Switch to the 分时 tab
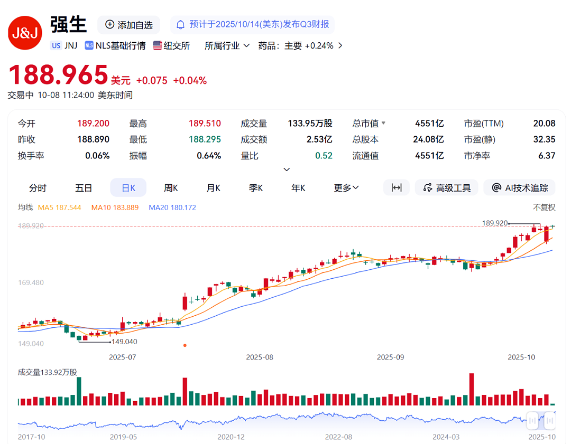Screen dimensions: 571x444 coord(38,187)
